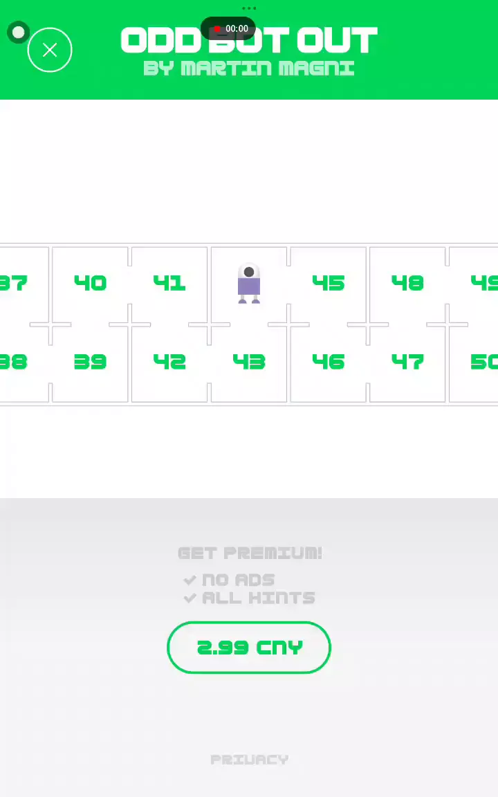Select level 47 room
This screenshot has width=498, height=797.
coord(407,362)
